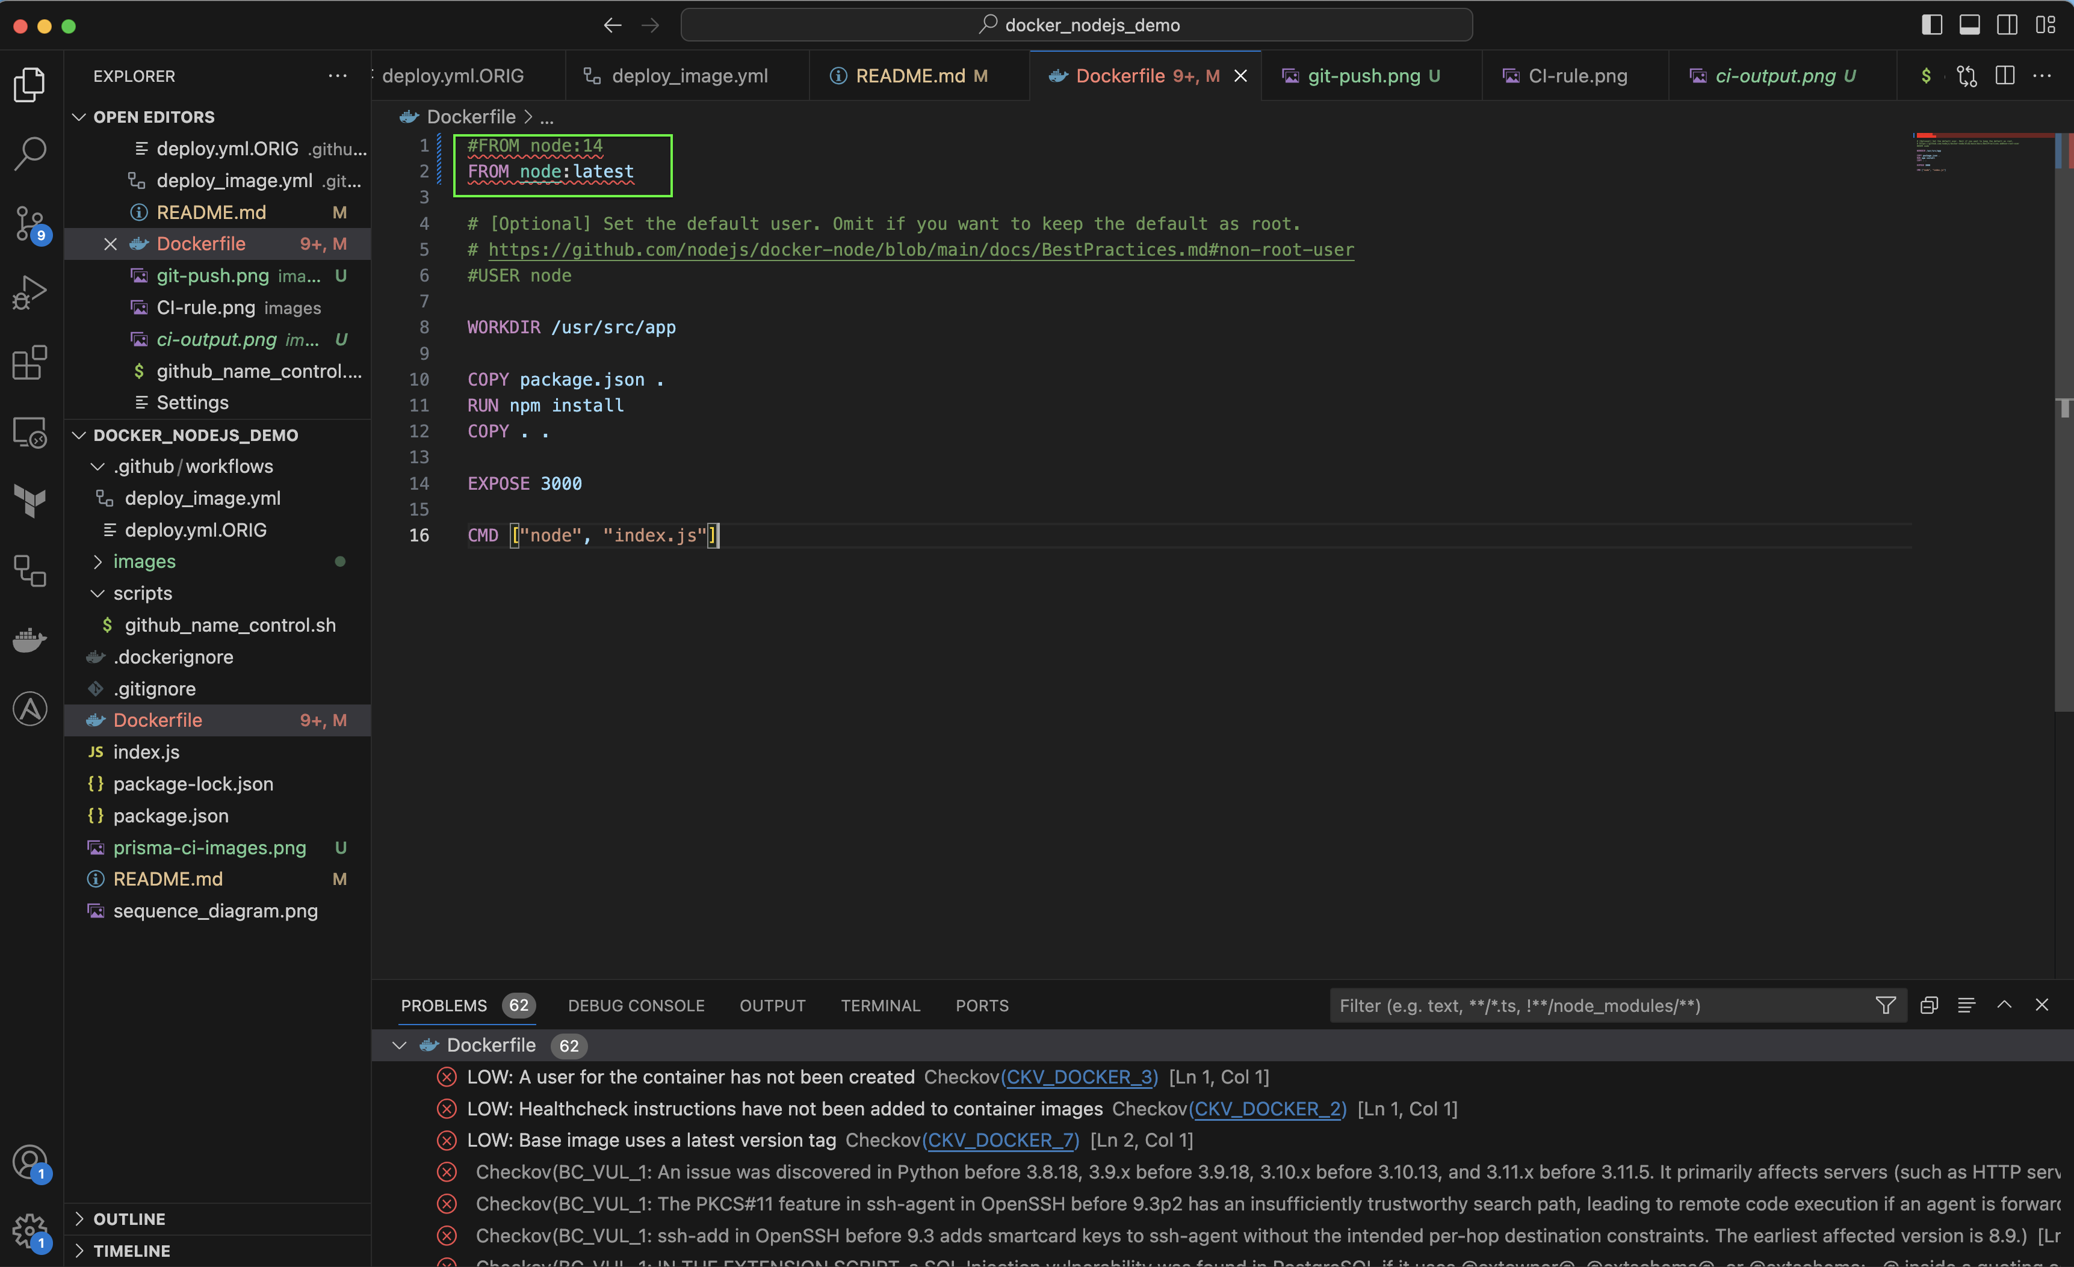
Task: Open the docker-node BestPractices GitHub link
Action: pyautogui.click(x=921, y=250)
